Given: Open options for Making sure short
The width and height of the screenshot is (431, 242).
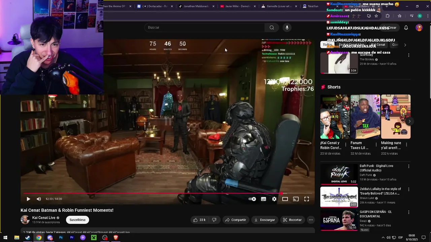Looking at the screenshot, I should tap(406, 145).
